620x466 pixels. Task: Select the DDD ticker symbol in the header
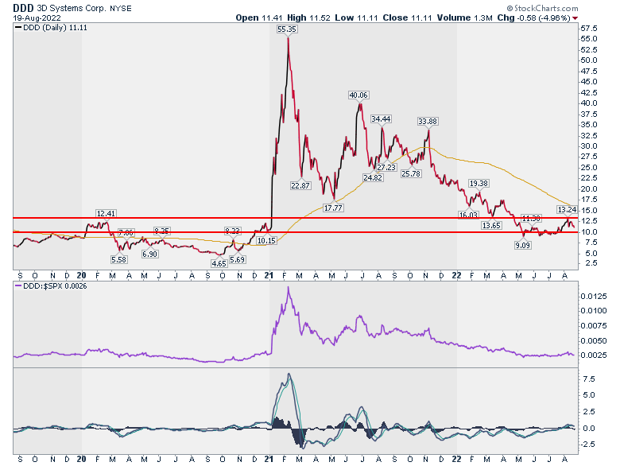coord(23,8)
